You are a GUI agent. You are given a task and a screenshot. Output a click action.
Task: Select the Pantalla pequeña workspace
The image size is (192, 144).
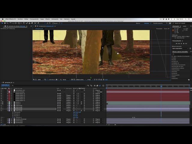point(158,23)
